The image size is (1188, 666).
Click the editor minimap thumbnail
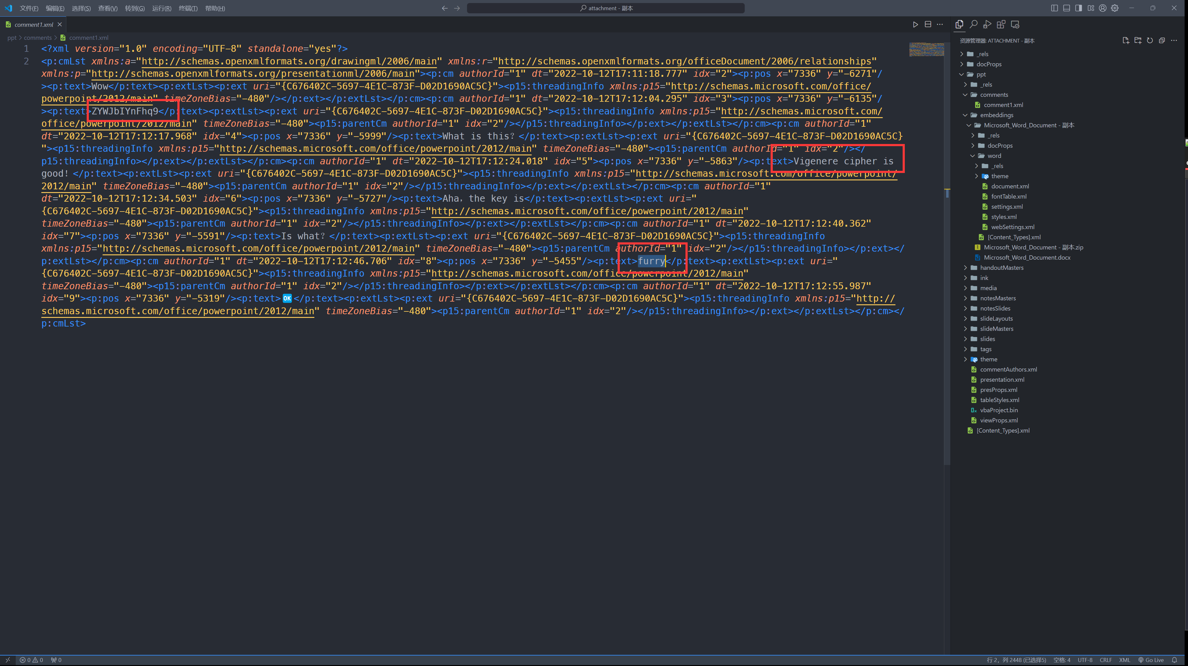click(x=926, y=49)
